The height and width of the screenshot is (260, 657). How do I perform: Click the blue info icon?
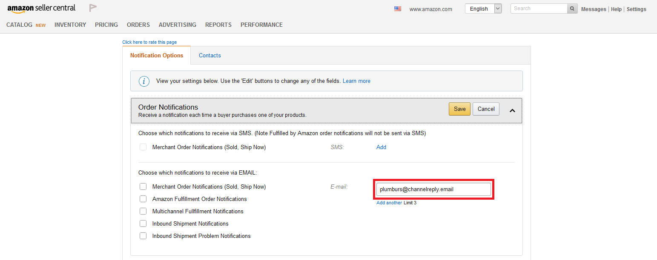pyautogui.click(x=144, y=81)
